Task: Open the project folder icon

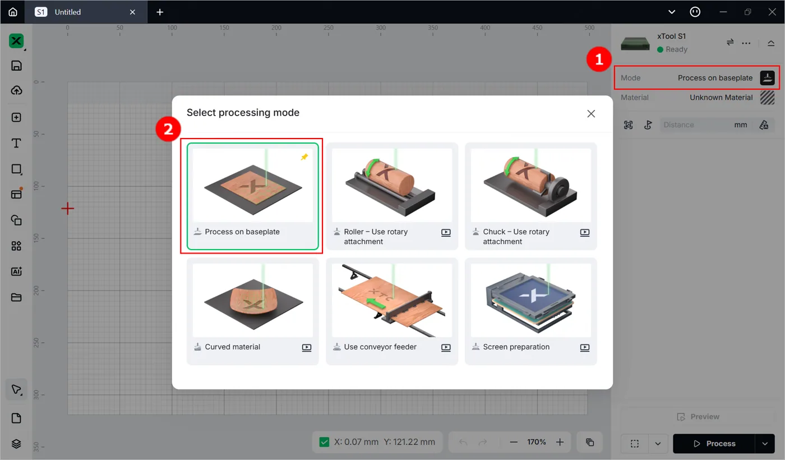Action: (x=16, y=297)
